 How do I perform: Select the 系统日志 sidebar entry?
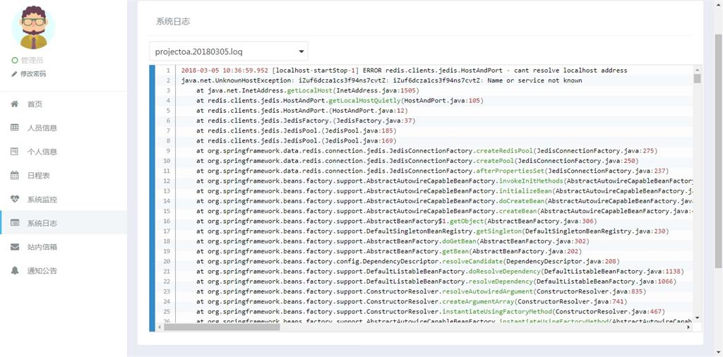tap(42, 224)
